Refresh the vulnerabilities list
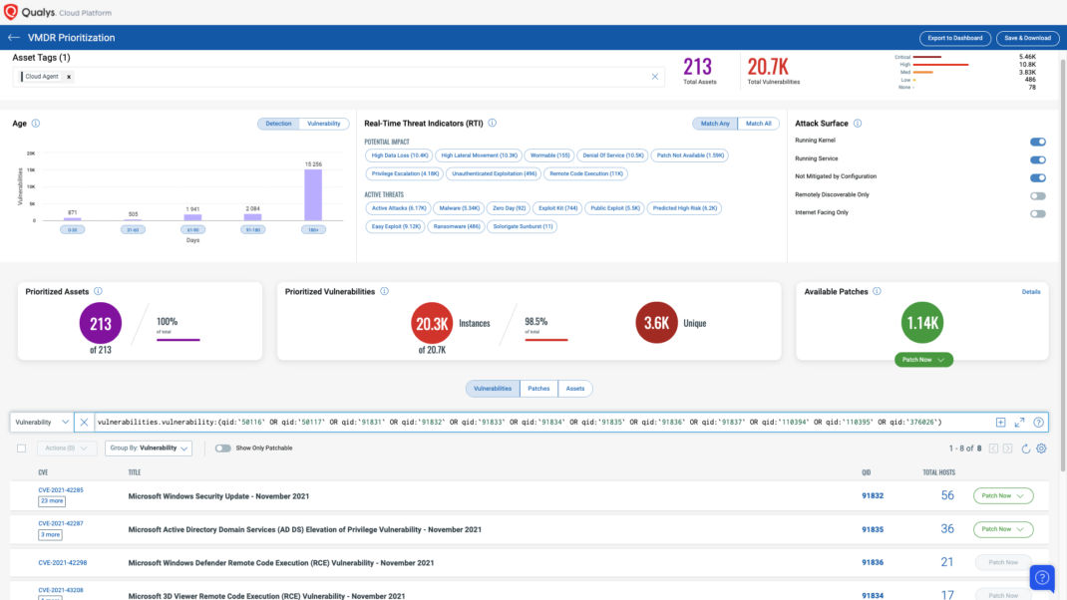 (x=1025, y=449)
